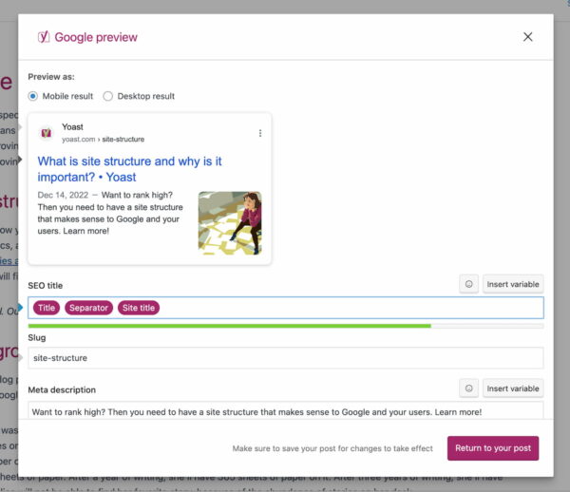Open emoji picker for Meta description

pyautogui.click(x=469, y=388)
